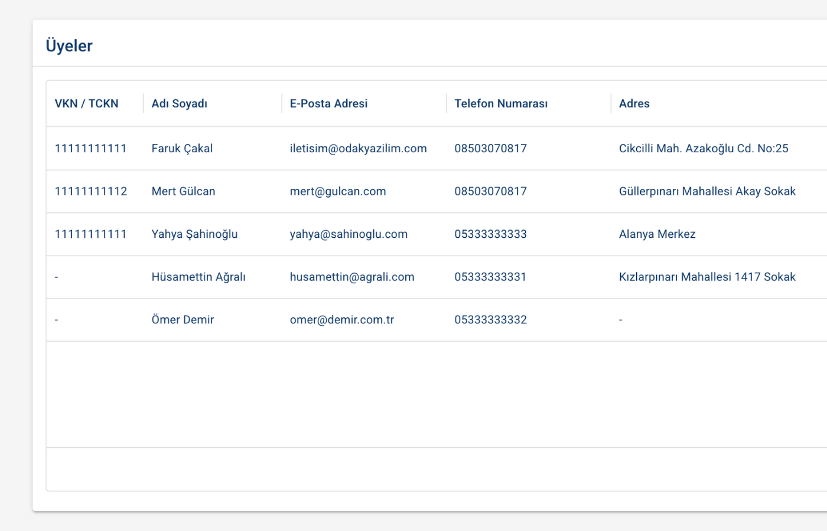Click the 11111111112 VKN cell
Image resolution: width=827 pixels, height=531 pixels.
pos(91,191)
